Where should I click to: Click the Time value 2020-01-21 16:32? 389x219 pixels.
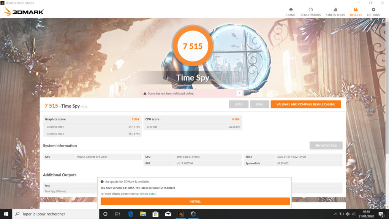(x=291, y=157)
